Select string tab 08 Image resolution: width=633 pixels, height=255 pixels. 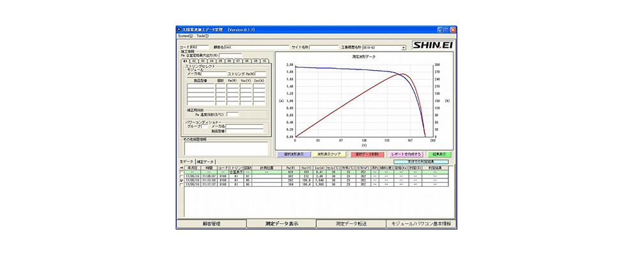pyautogui.click(x=247, y=61)
